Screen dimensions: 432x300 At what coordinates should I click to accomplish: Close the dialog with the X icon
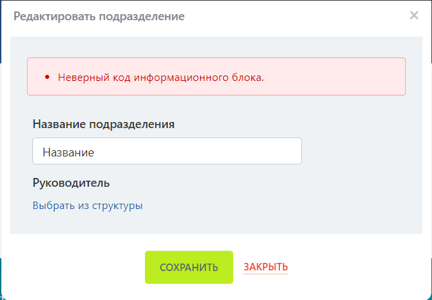(414, 16)
